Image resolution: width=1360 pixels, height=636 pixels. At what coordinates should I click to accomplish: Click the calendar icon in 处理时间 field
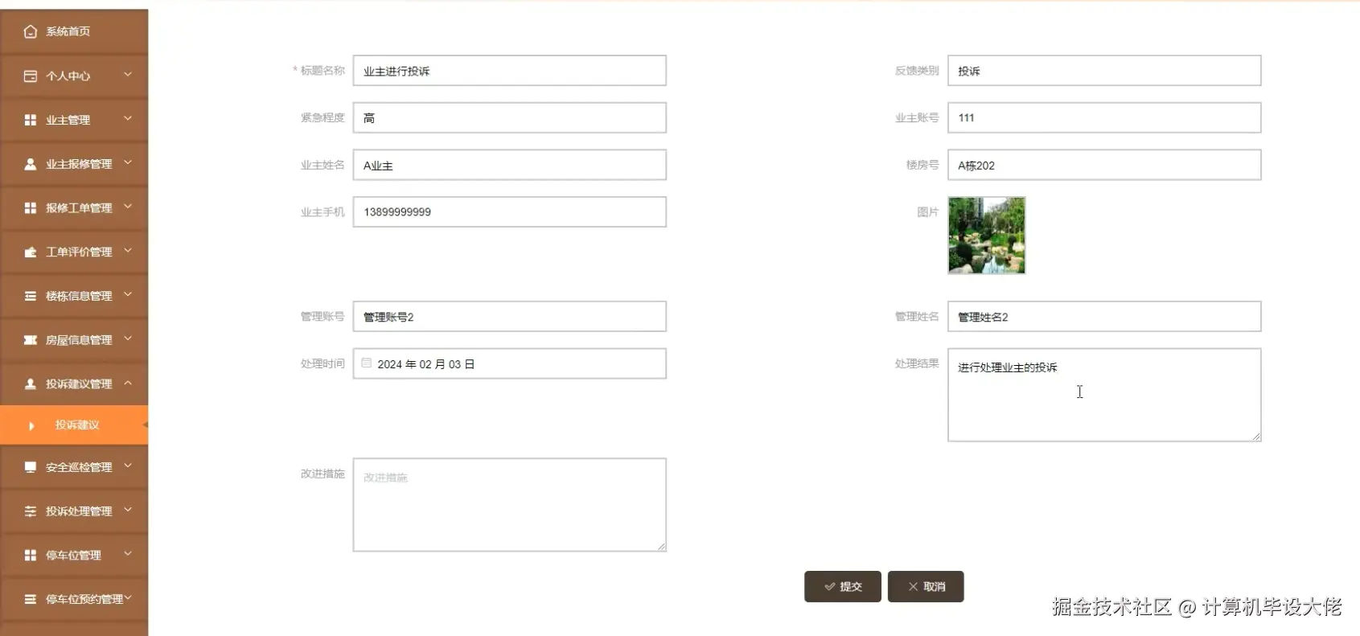pos(367,363)
